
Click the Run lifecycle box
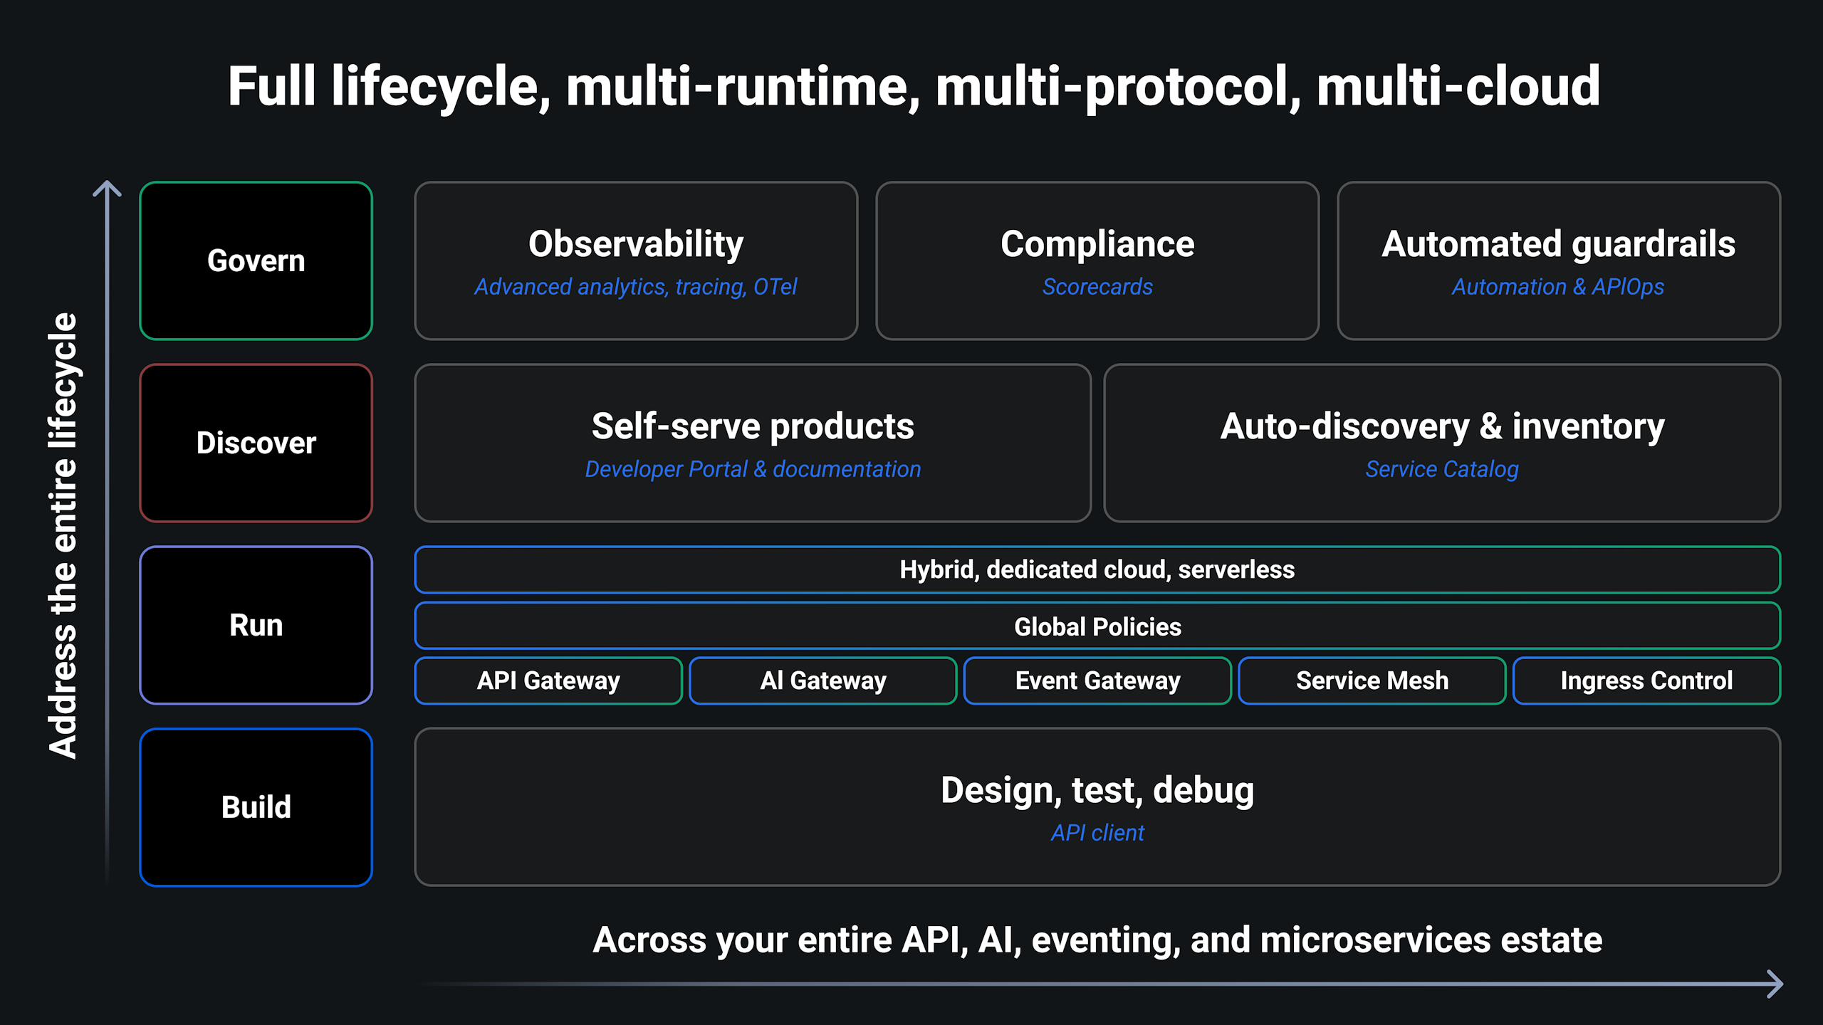pos(256,625)
